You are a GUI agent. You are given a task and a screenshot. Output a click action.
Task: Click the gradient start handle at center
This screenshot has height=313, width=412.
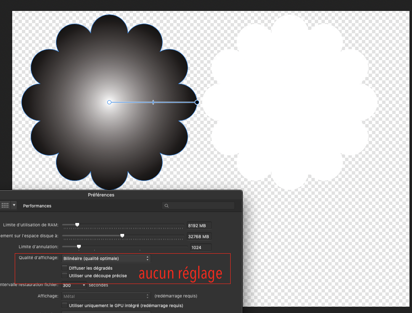tap(109, 102)
